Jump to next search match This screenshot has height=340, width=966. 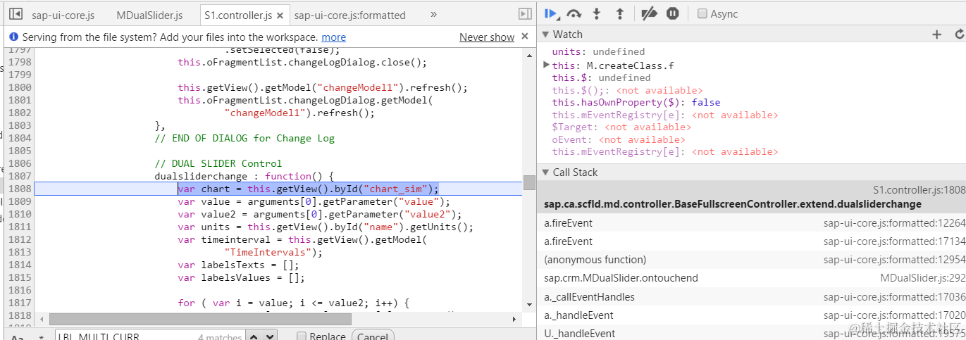tap(270, 336)
